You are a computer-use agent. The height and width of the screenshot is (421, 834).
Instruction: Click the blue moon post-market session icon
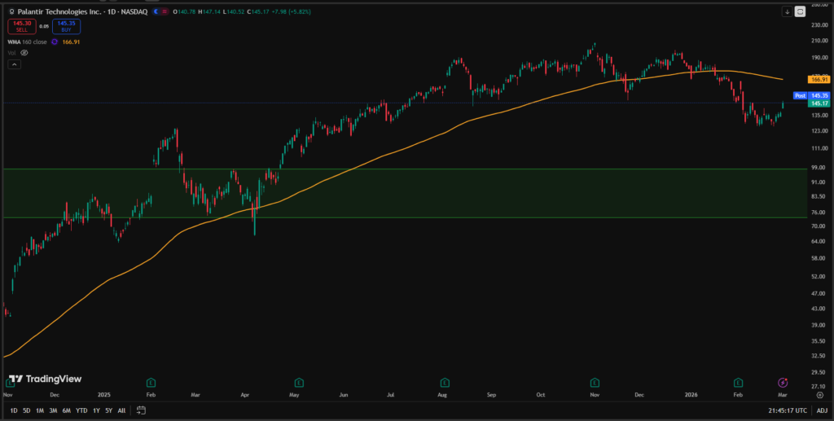coord(156,11)
